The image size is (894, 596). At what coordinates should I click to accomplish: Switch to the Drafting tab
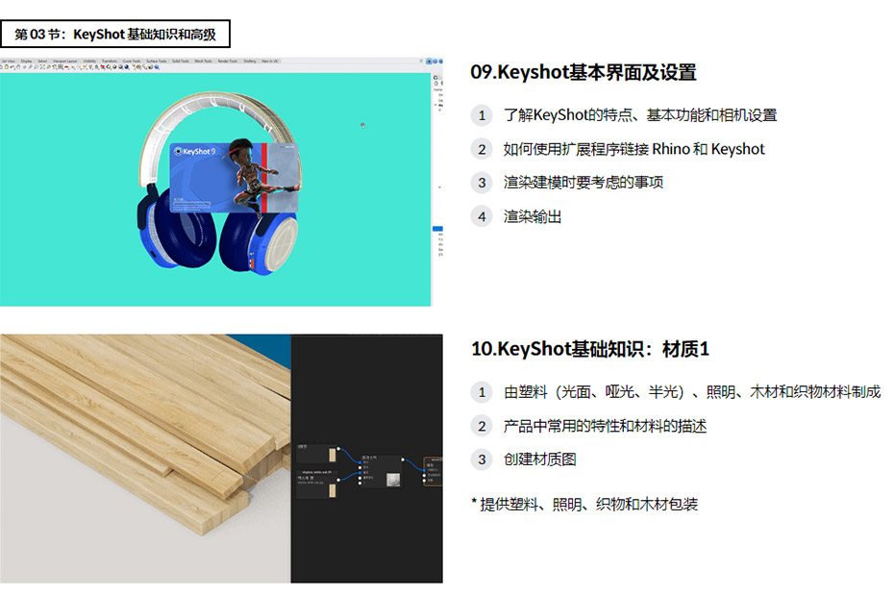(250, 61)
